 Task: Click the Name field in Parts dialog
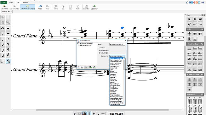[x=117, y=44]
